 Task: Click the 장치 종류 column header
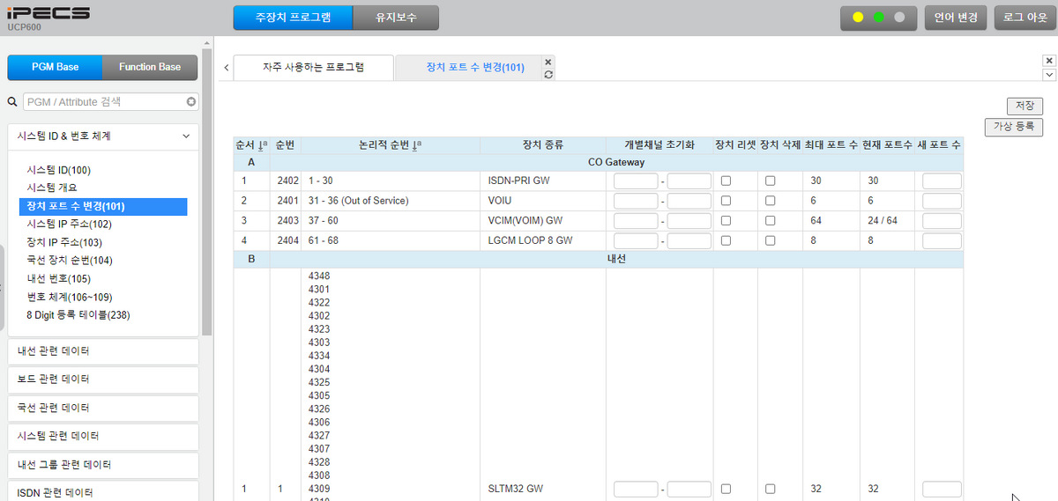(x=542, y=144)
